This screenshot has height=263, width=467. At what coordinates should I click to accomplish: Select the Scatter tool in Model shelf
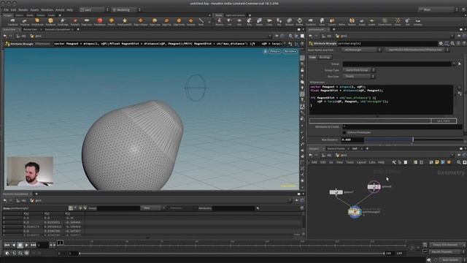click(x=371, y=21)
